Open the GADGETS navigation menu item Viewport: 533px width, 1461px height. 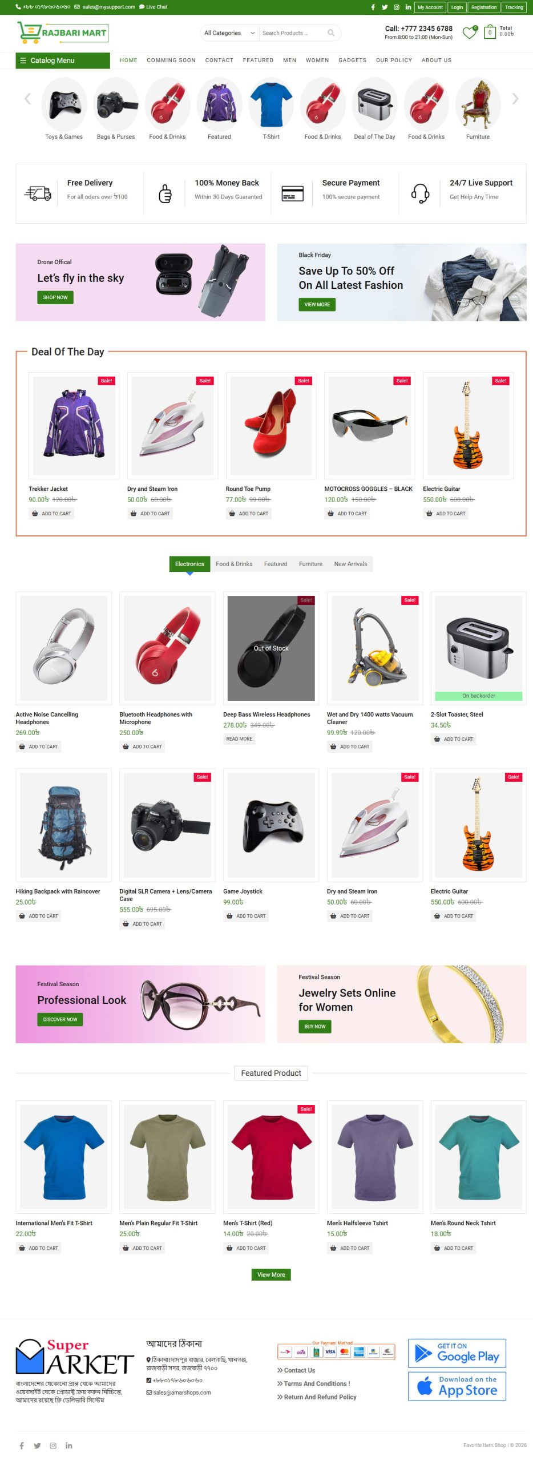pos(352,60)
